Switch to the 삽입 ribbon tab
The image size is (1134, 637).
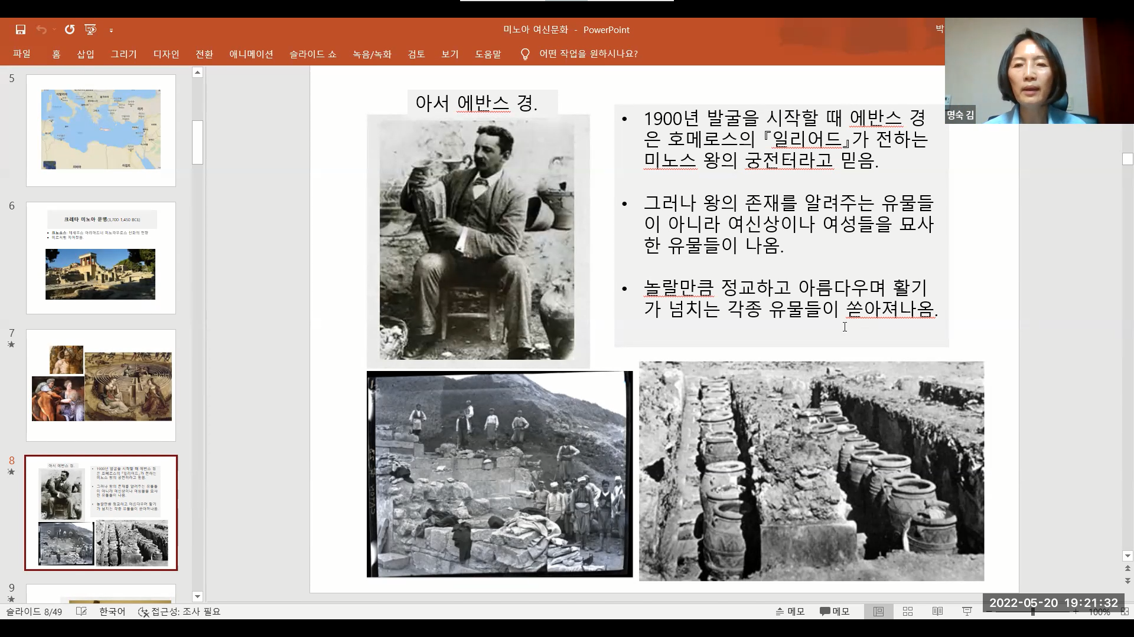(86, 54)
